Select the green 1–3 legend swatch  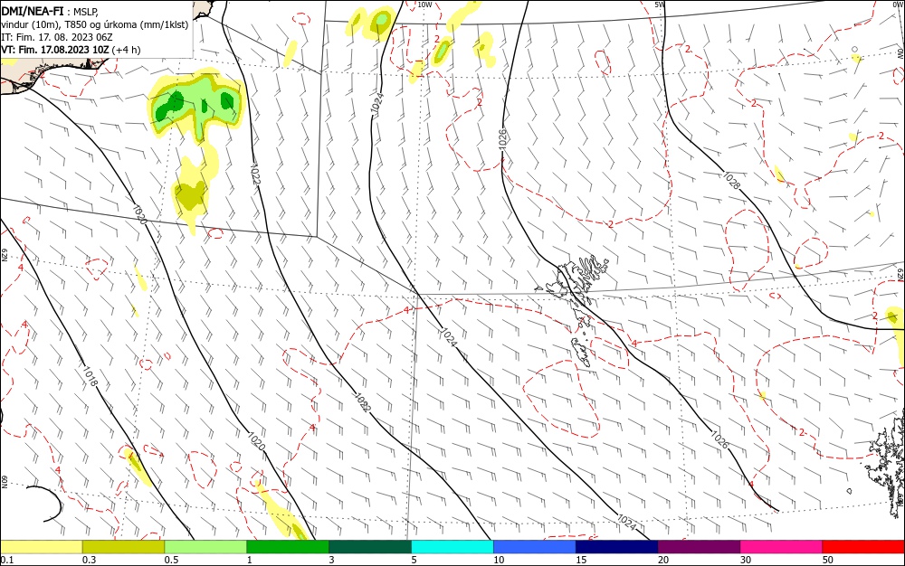point(288,547)
